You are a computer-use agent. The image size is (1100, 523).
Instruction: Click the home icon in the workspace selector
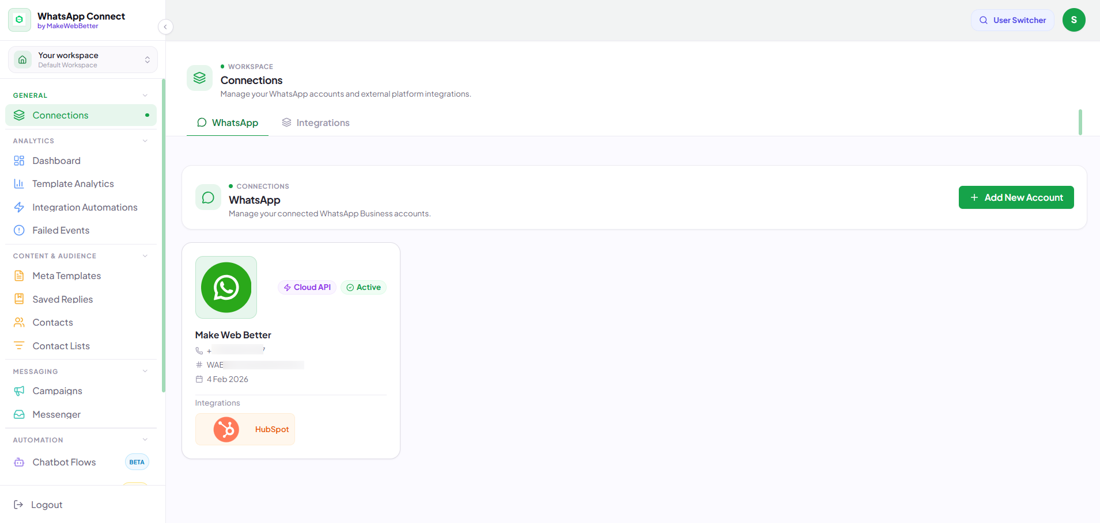coord(22,60)
